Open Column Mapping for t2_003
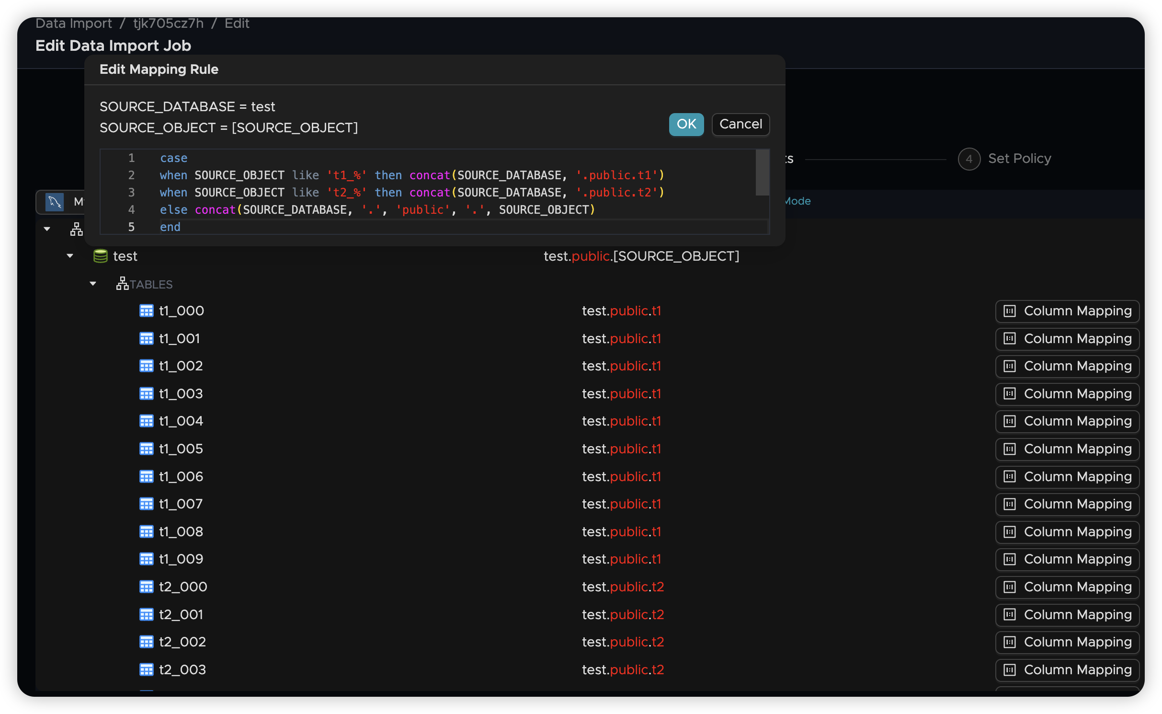 pos(1067,670)
